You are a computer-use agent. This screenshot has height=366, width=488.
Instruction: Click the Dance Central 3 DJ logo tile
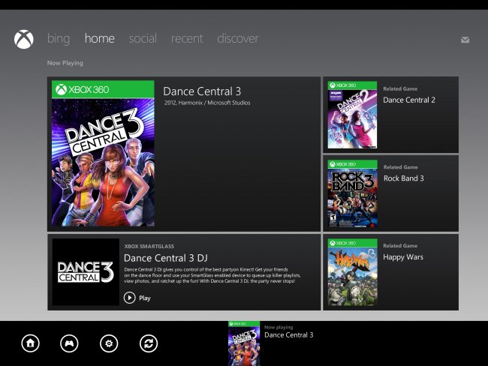pos(86,272)
